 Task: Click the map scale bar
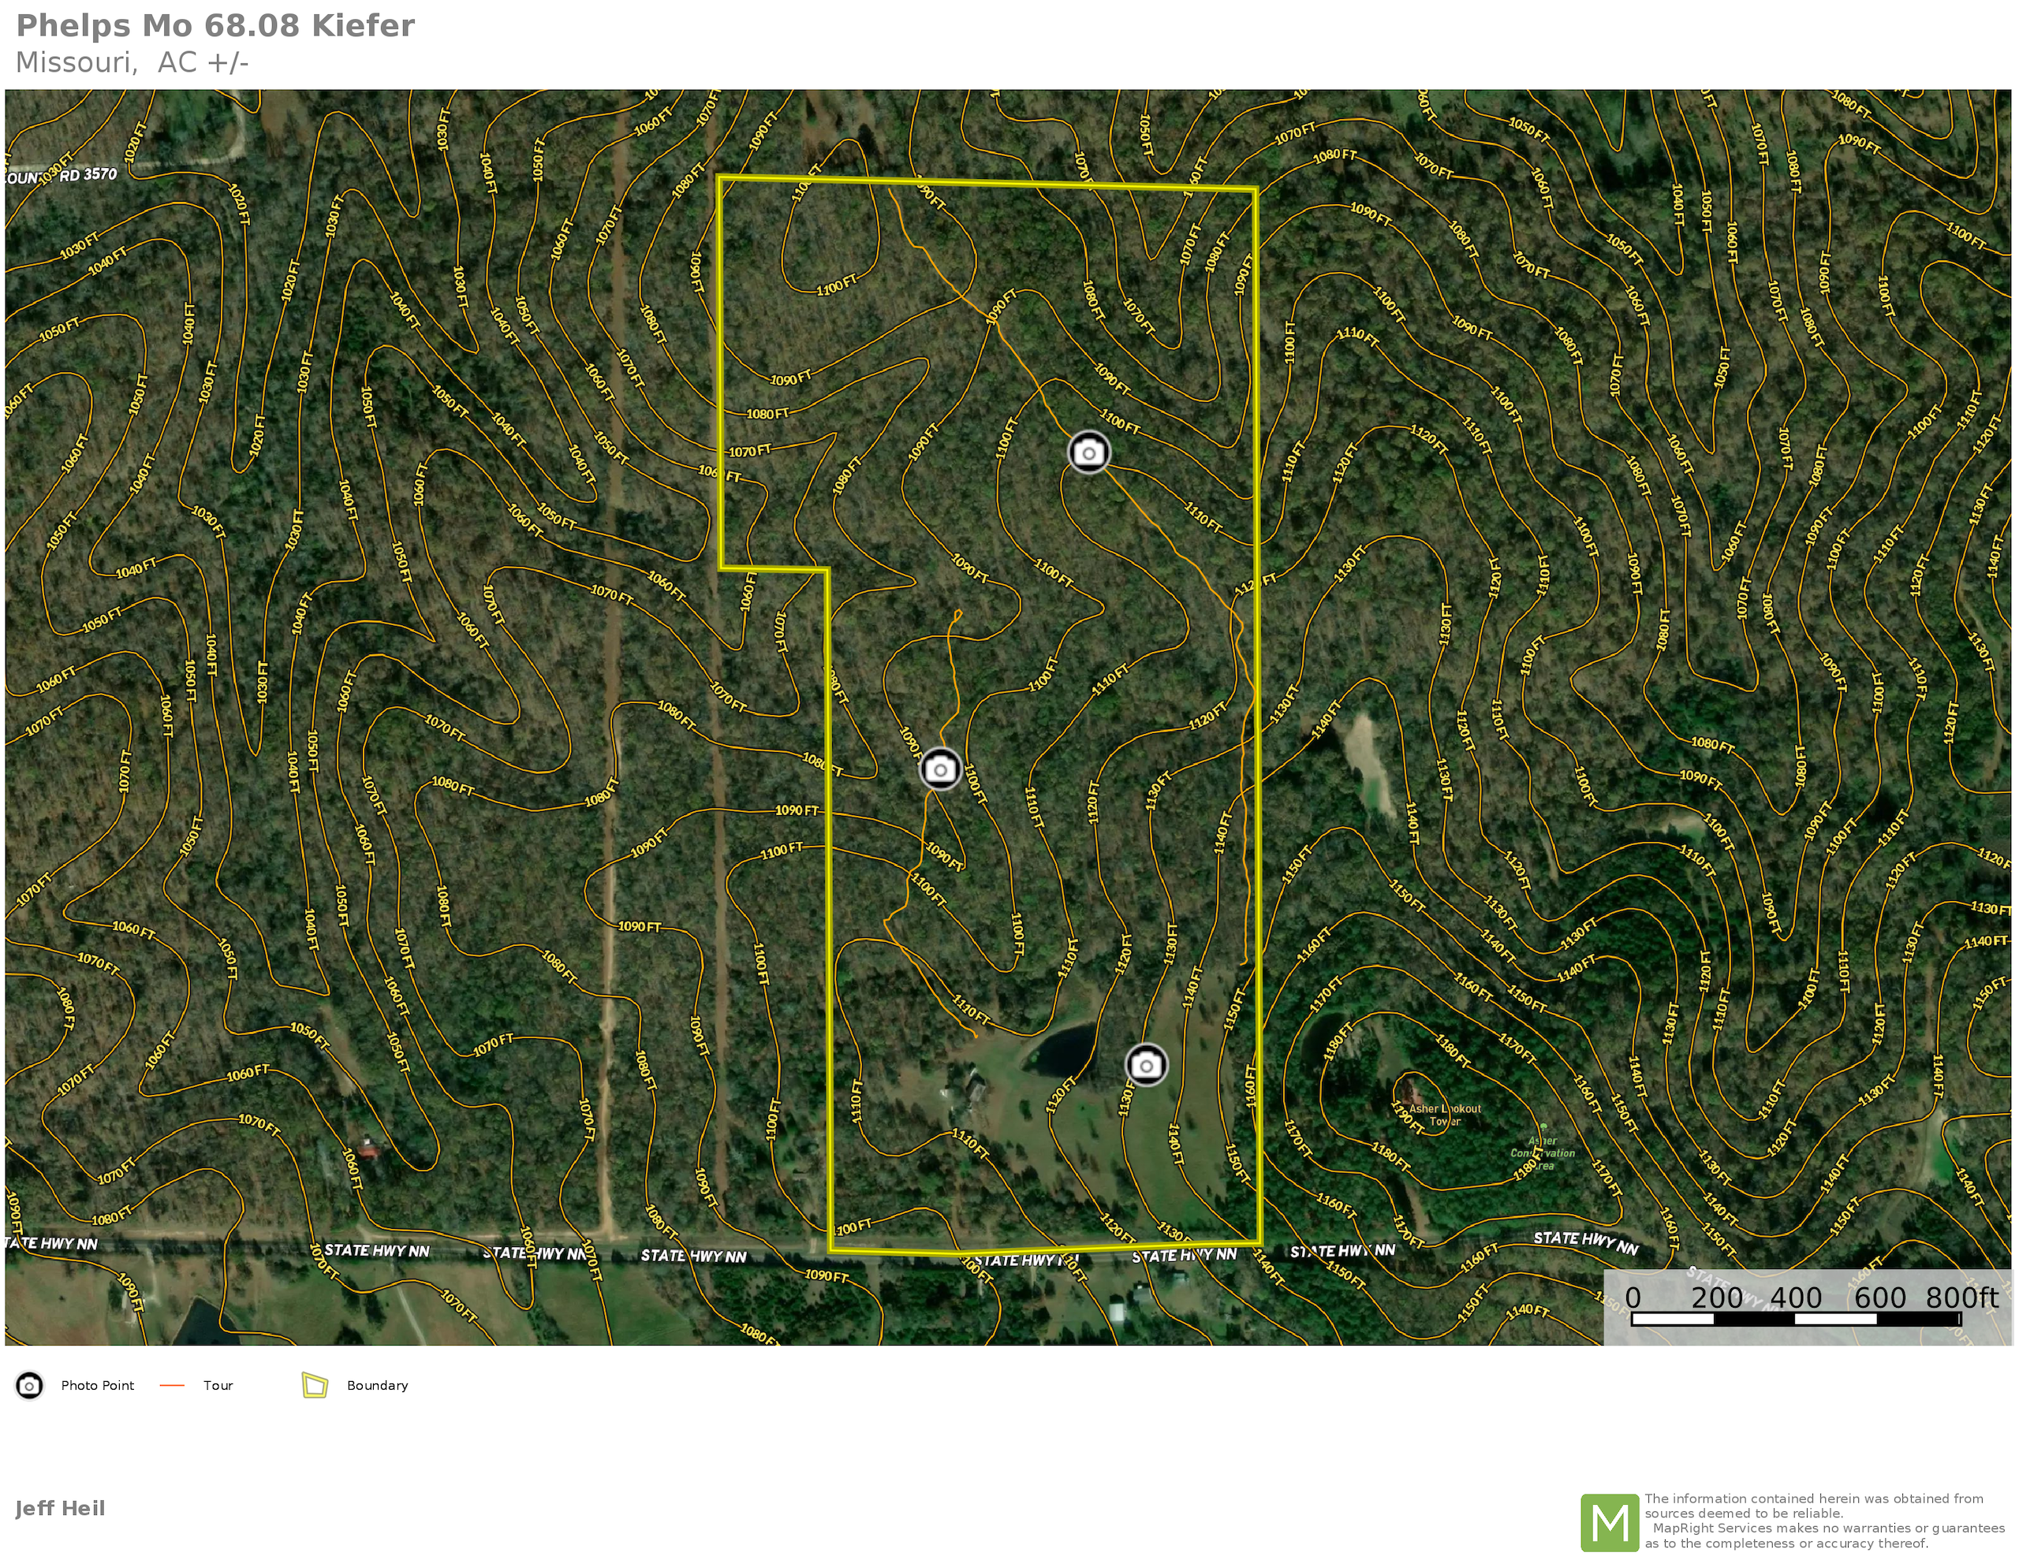click(x=1795, y=1319)
